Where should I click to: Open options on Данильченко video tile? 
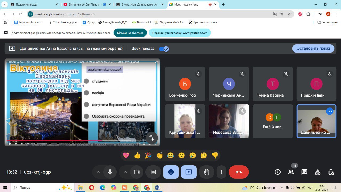tap(330, 111)
